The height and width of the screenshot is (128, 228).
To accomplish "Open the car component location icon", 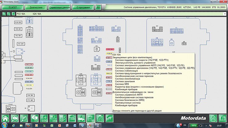I will (81, 118).
